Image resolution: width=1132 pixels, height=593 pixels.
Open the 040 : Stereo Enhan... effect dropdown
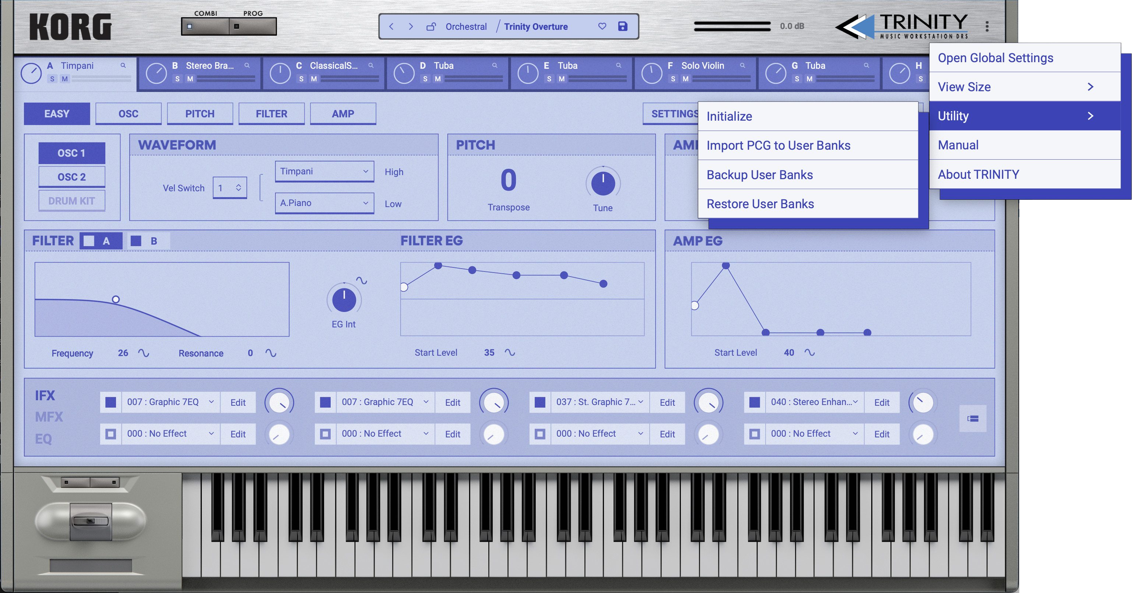[814, 402]
